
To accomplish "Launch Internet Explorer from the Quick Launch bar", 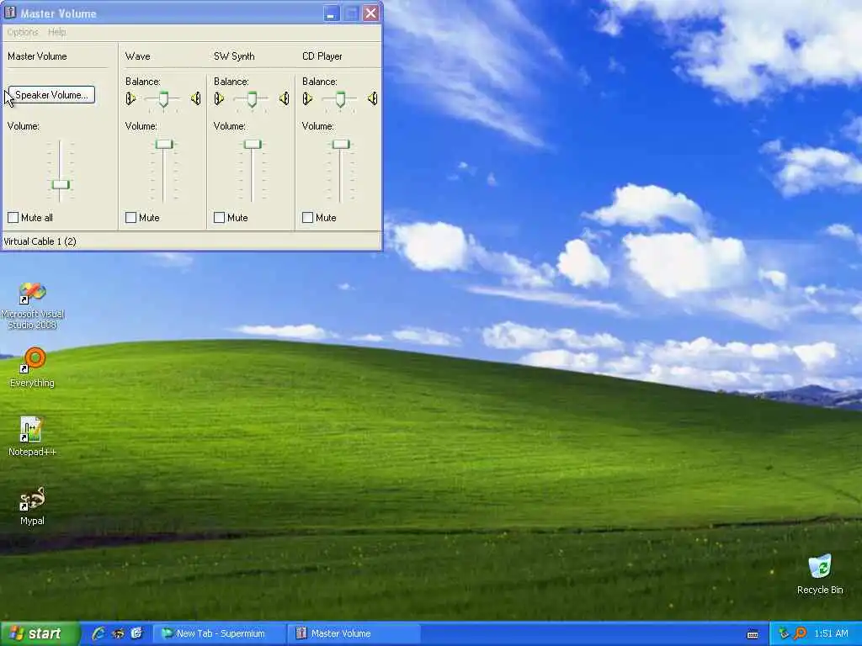I will pos(98,633).
